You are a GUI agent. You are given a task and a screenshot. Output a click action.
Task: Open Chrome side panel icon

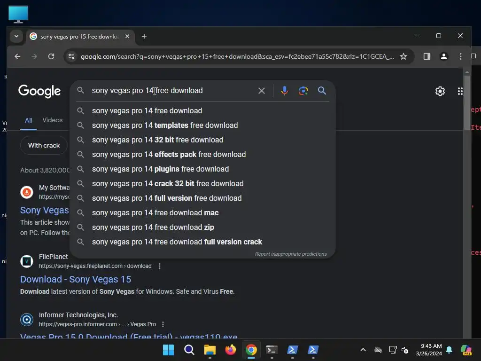click(x=427, y=56)
